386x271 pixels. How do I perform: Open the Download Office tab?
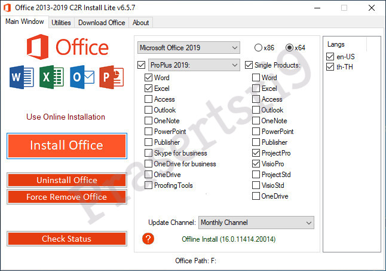(x=102, y=23)
